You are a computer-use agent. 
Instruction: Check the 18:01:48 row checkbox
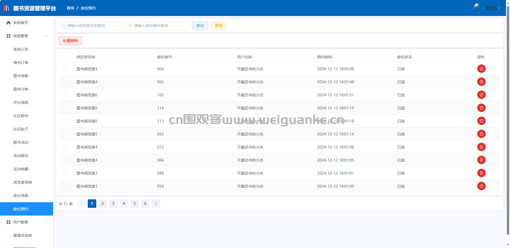tap(64, 82)
